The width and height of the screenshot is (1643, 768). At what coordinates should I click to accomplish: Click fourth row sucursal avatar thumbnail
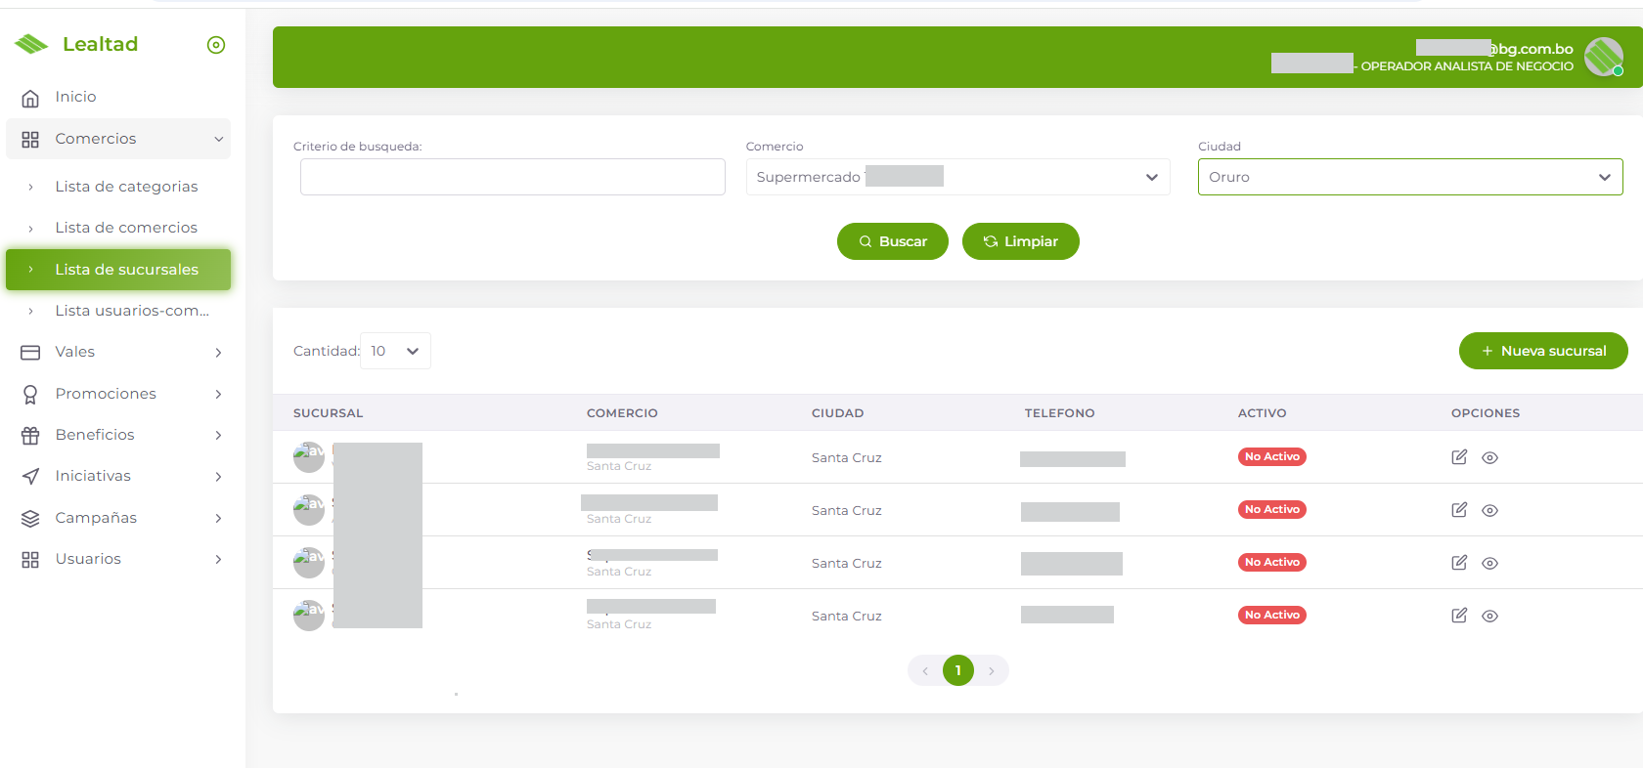pos(309,616)
